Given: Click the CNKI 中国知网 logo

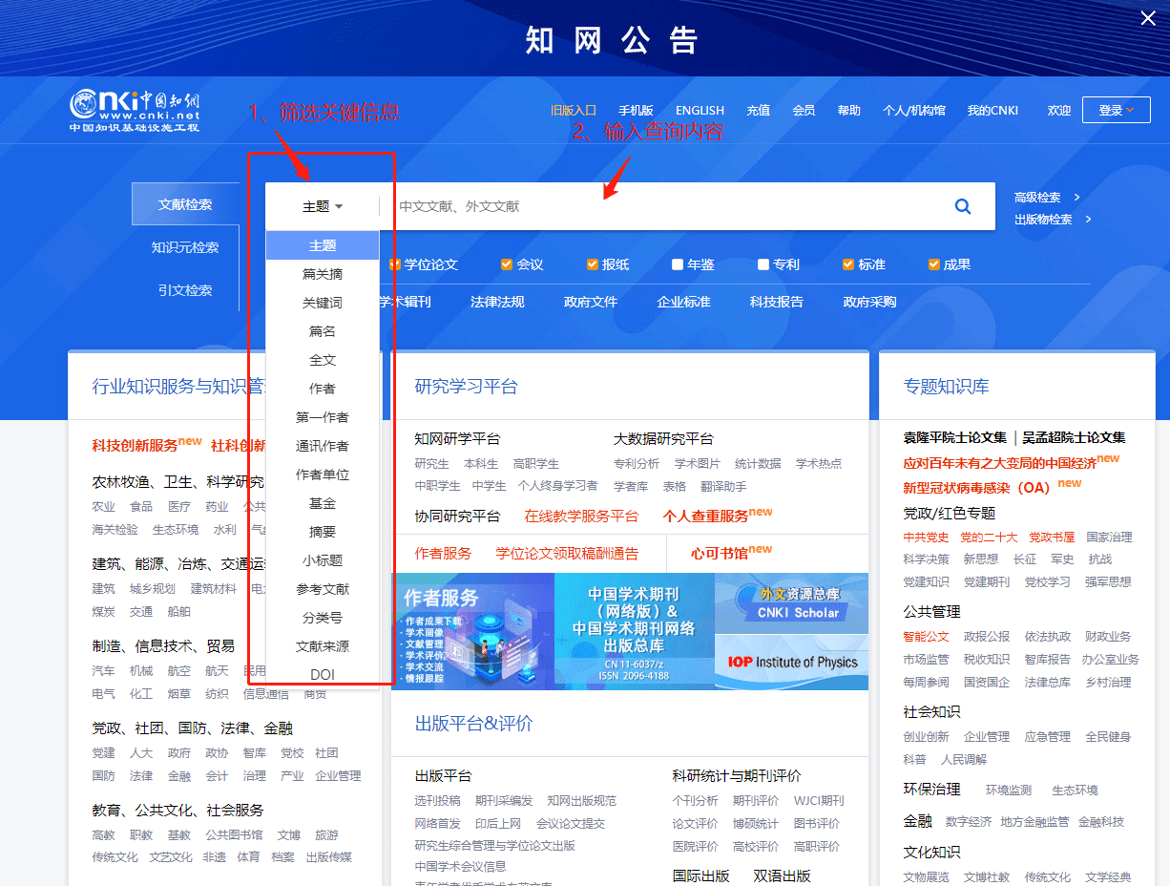Looking at the screenshot, I should click(x=135, y=112).
